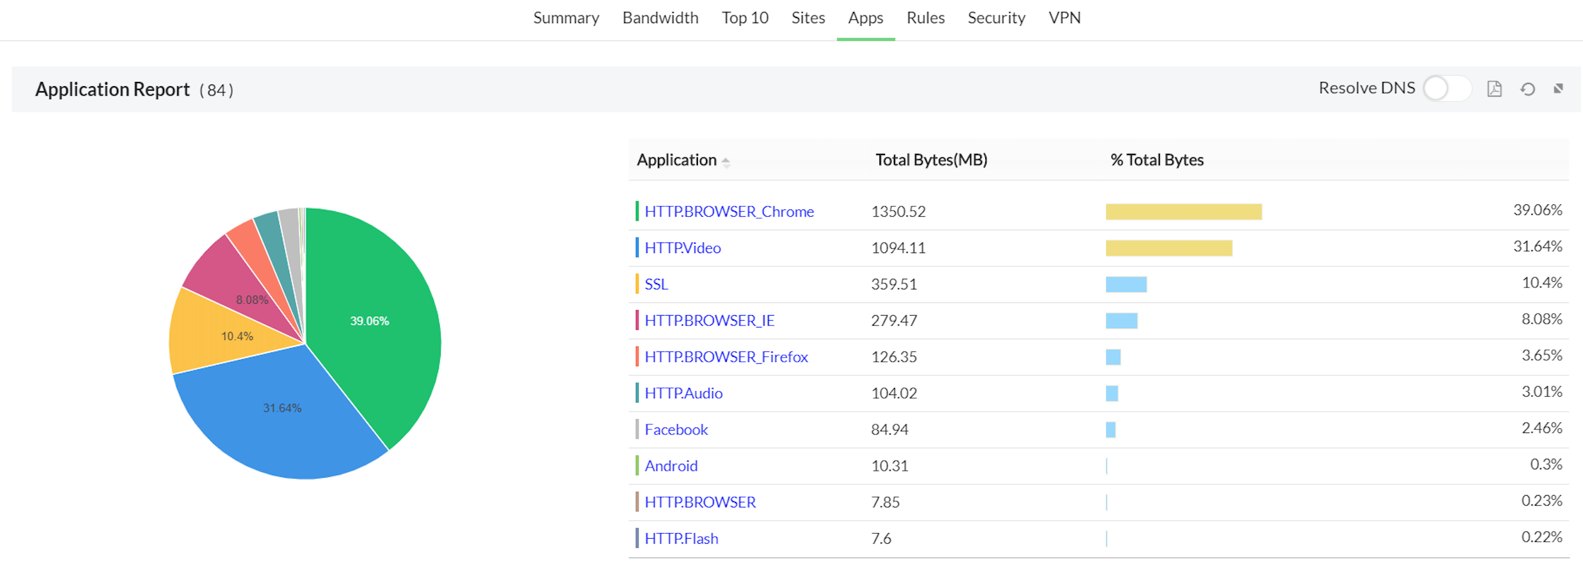Export the Application Report as PDF

[1494, 89]
